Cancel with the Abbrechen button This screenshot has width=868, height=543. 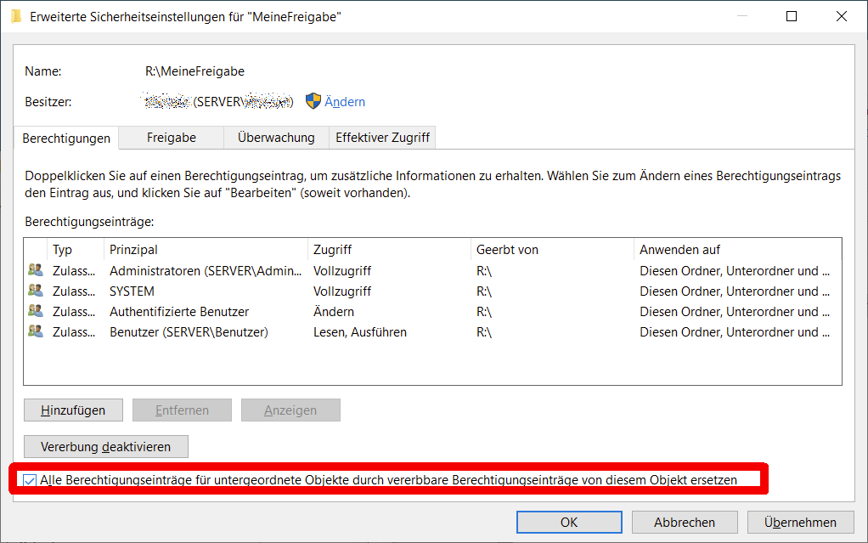pos(685,522)
